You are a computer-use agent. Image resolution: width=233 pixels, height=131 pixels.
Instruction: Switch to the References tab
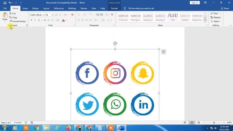pos(59,8)
